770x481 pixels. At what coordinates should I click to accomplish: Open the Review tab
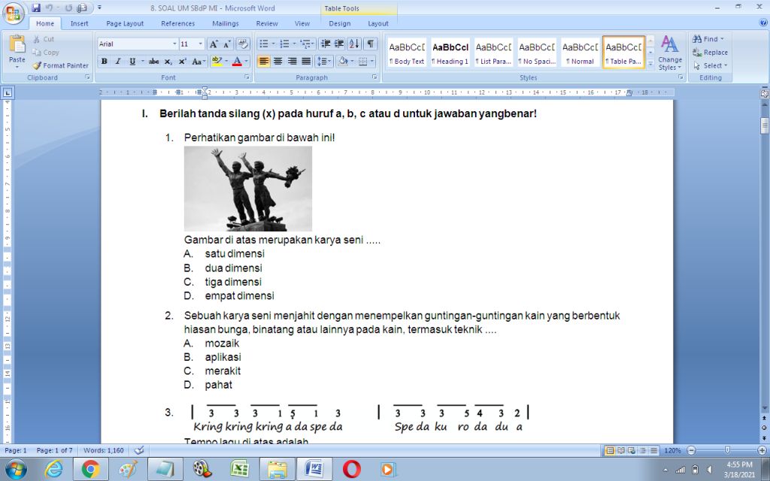tap(267, 23)
